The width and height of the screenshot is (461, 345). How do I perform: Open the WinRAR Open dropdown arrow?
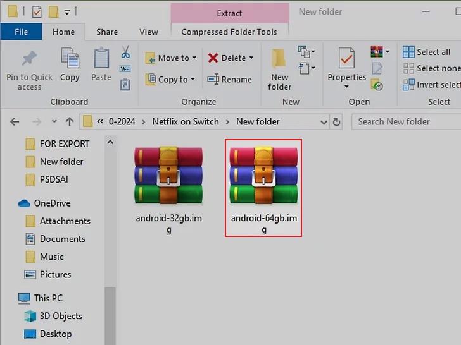click(388, 52)
